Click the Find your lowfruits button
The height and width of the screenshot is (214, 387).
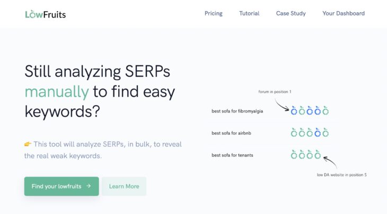(61, 186)
